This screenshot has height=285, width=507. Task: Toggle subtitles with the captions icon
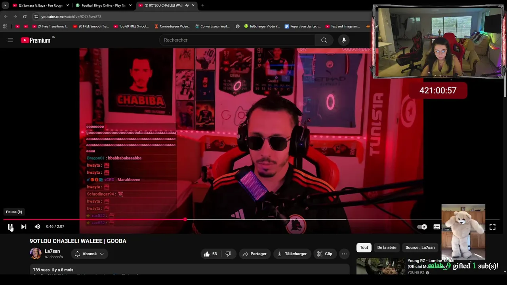(436, 227)
